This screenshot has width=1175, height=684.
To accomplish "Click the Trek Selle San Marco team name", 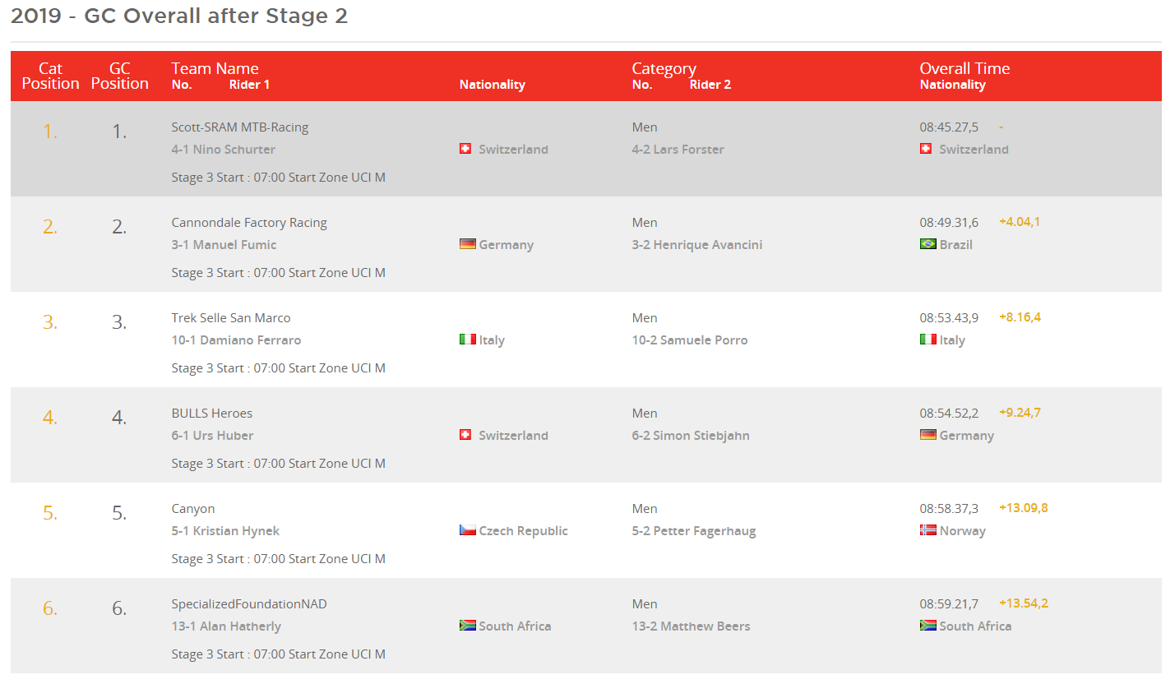I will (x=231, y=318).
